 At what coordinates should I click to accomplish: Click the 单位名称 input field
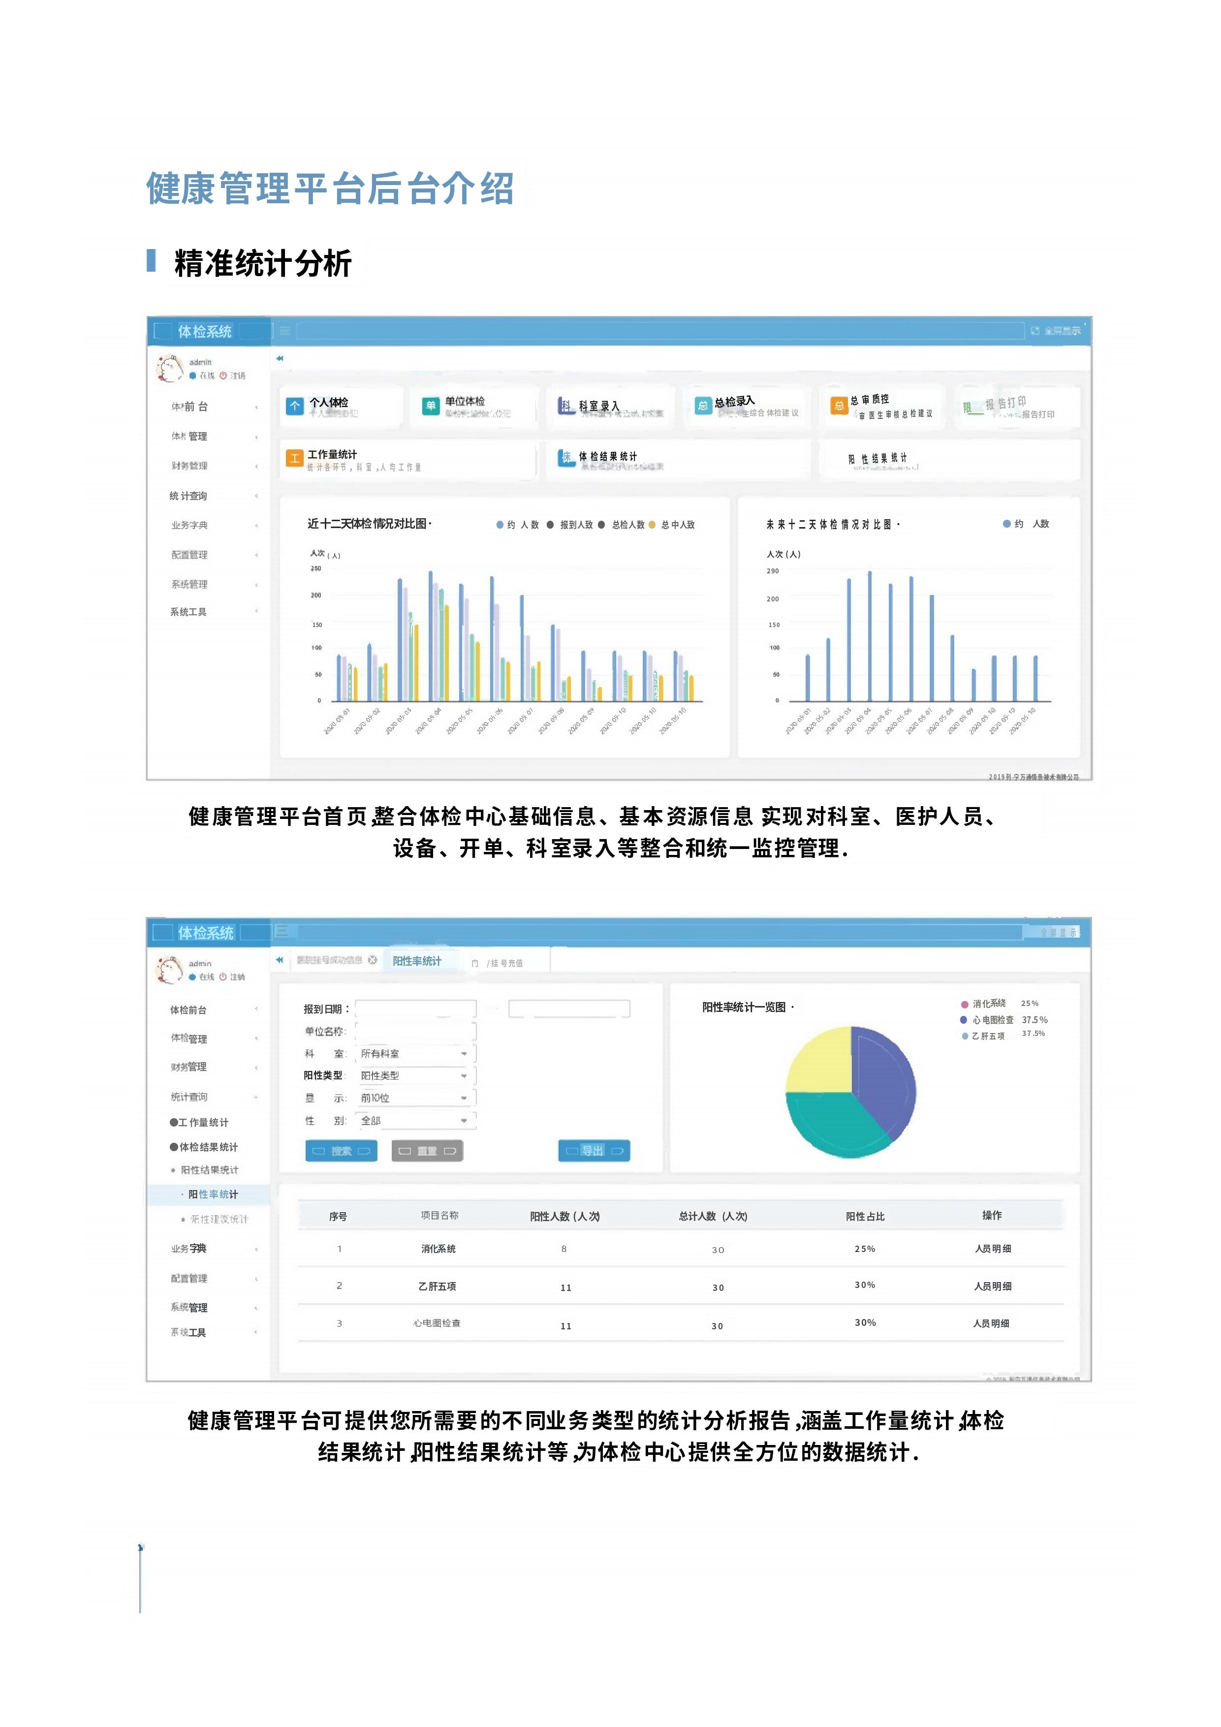416,1032
